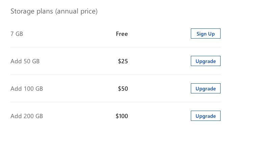Hit Upgrade next to Add 200 GB
254x153 pixels.
tap(205, 116)
